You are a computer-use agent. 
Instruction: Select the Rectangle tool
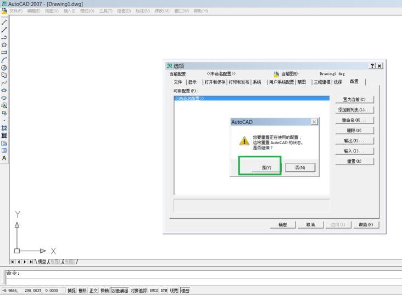coord(4,53)
